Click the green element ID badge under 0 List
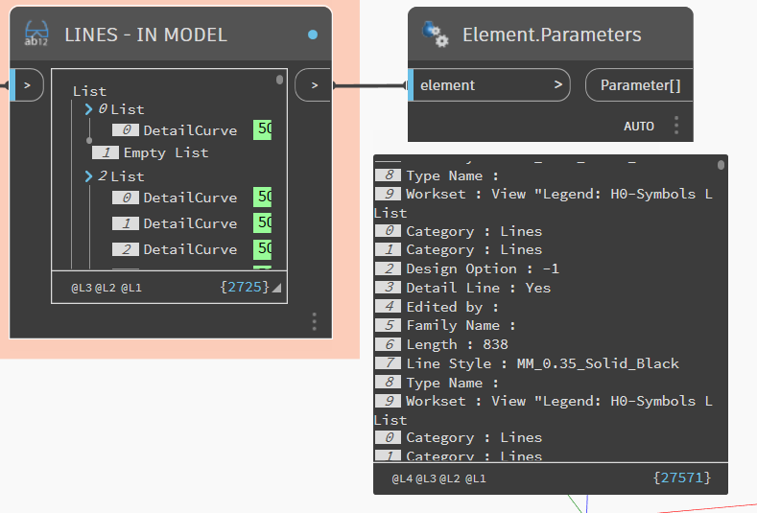This screenshot has height=513, width=757. click(263, 129)
